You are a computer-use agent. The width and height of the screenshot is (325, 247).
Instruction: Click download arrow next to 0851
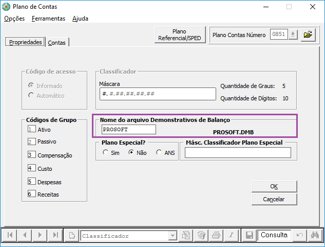tap(293, 34)
